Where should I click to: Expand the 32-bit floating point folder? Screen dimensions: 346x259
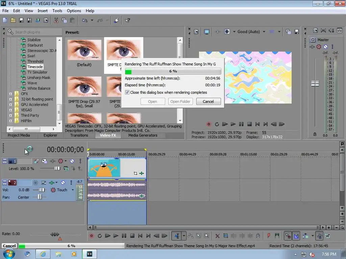pyautogui.click(x=10, y=99)
